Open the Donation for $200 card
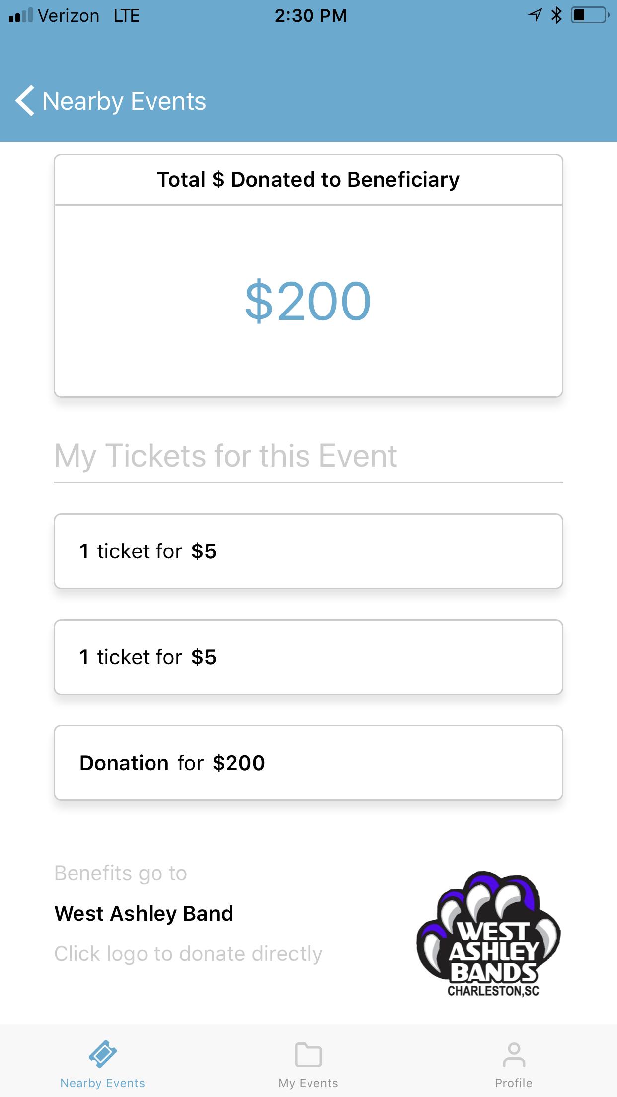This screenshot has width=617, height=1097. point(308,763)
